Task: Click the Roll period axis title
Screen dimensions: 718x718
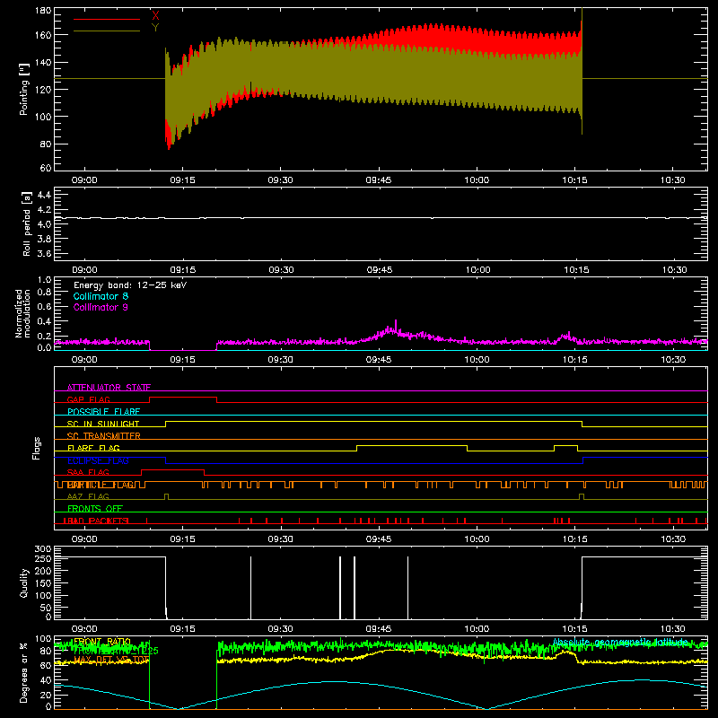Action: [27, 223]
